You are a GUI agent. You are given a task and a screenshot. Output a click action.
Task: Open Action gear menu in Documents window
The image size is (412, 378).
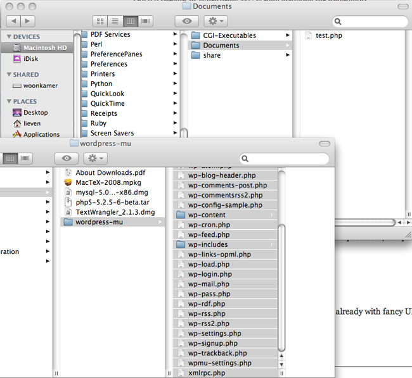point(216,21)
